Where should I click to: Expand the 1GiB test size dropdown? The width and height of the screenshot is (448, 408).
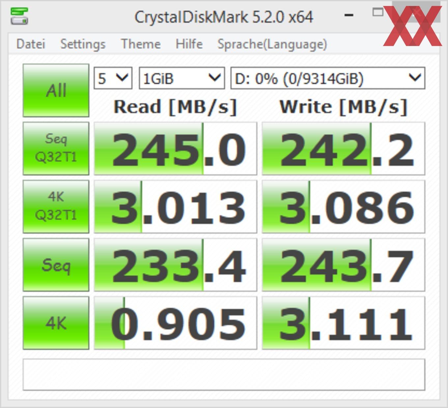point(182,78)
